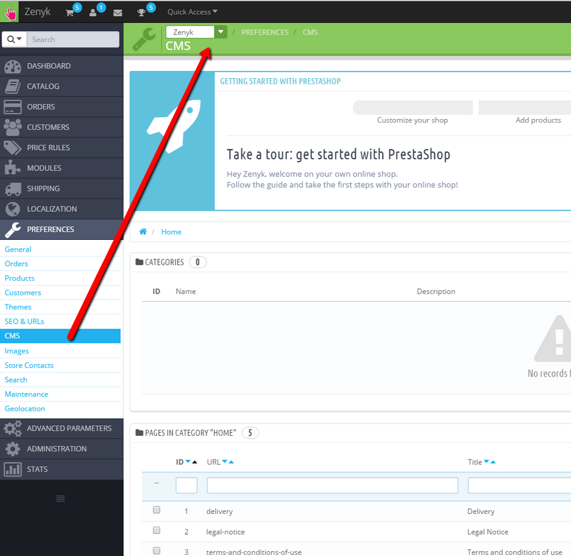Check the legal-notice page row checkbox

(x=157, y=530)
